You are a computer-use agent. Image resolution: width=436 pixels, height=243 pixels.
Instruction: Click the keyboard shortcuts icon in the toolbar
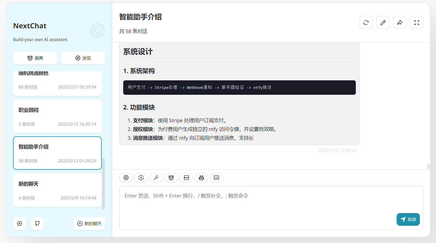tap(216, 178)
